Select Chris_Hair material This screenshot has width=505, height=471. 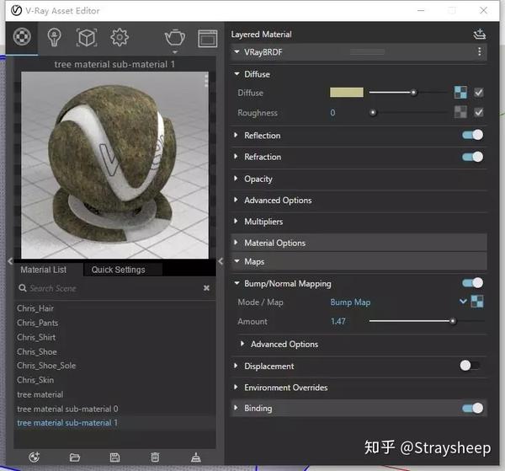35,308
